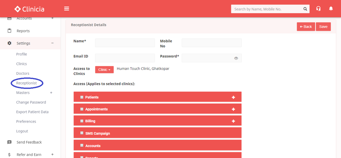
Task: Focus the Name input field
Action: coord(125,43)
